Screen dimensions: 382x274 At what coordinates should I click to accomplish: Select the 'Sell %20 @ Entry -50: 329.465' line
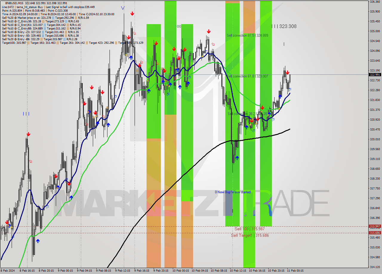click(x=40, y=35)
